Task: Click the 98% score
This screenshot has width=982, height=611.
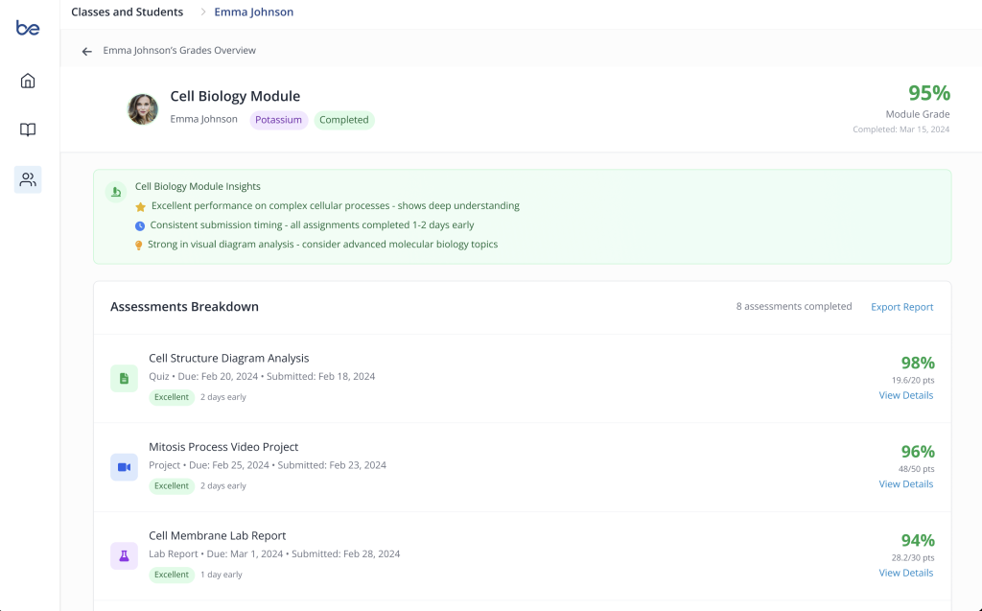Action: pyautogui.click(x=918, y=363)
